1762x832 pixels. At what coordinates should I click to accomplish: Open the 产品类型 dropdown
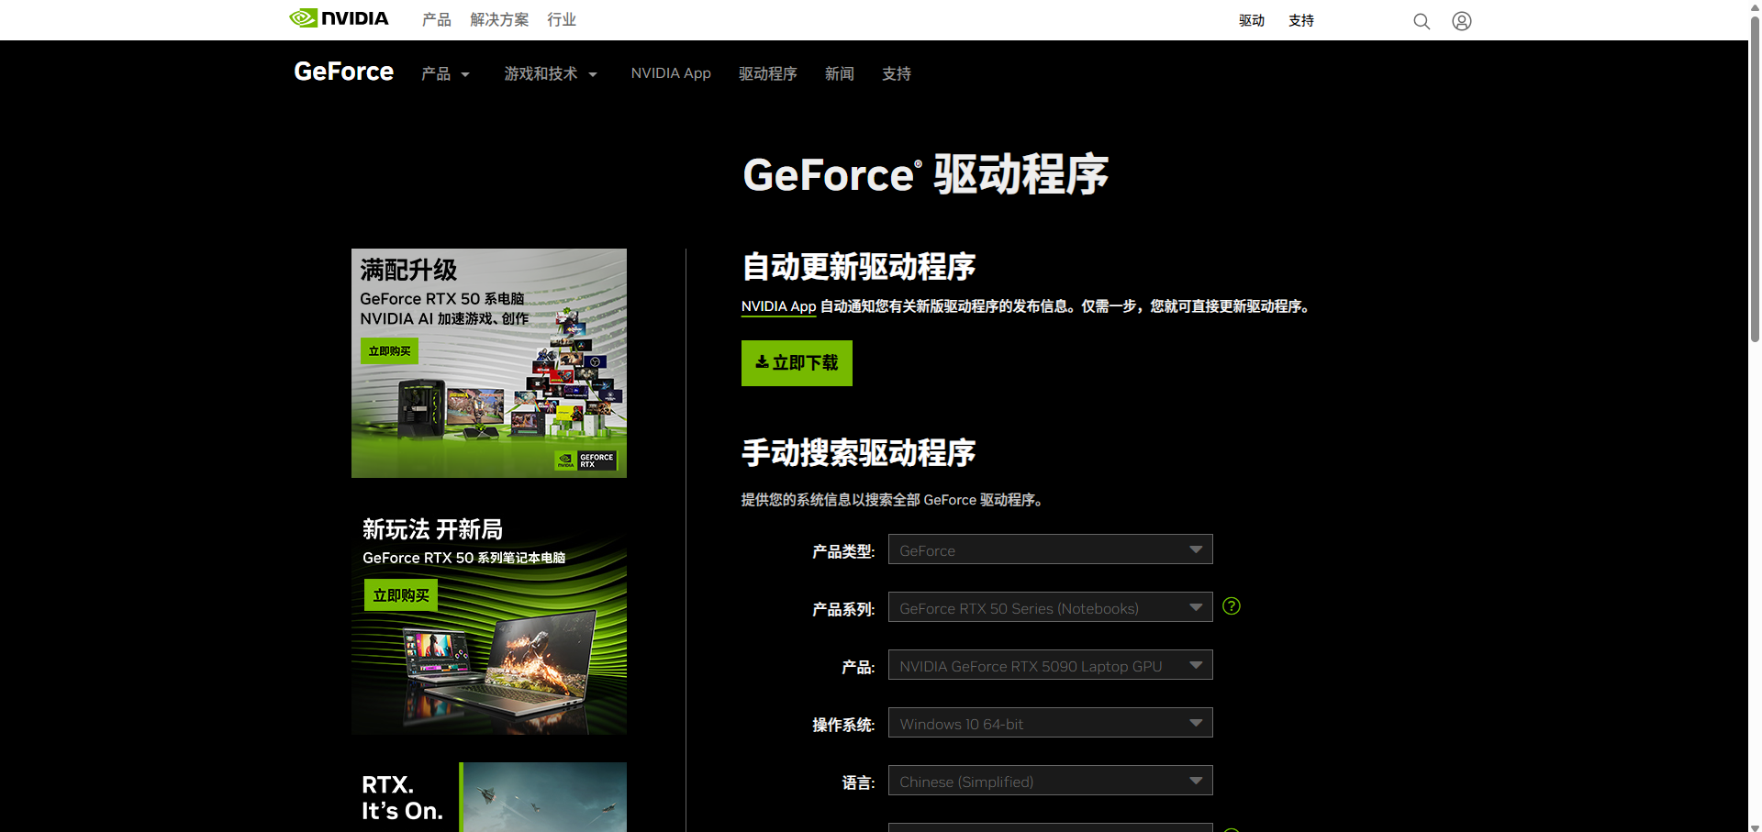tap(1049, 549)
